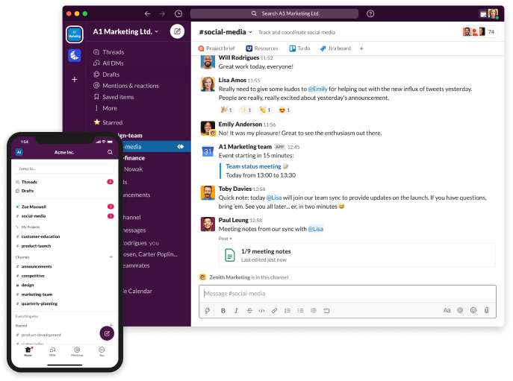Toggle bold formatting in composer
This screenshot has width=513, height=381.
[x=223, y=311]
